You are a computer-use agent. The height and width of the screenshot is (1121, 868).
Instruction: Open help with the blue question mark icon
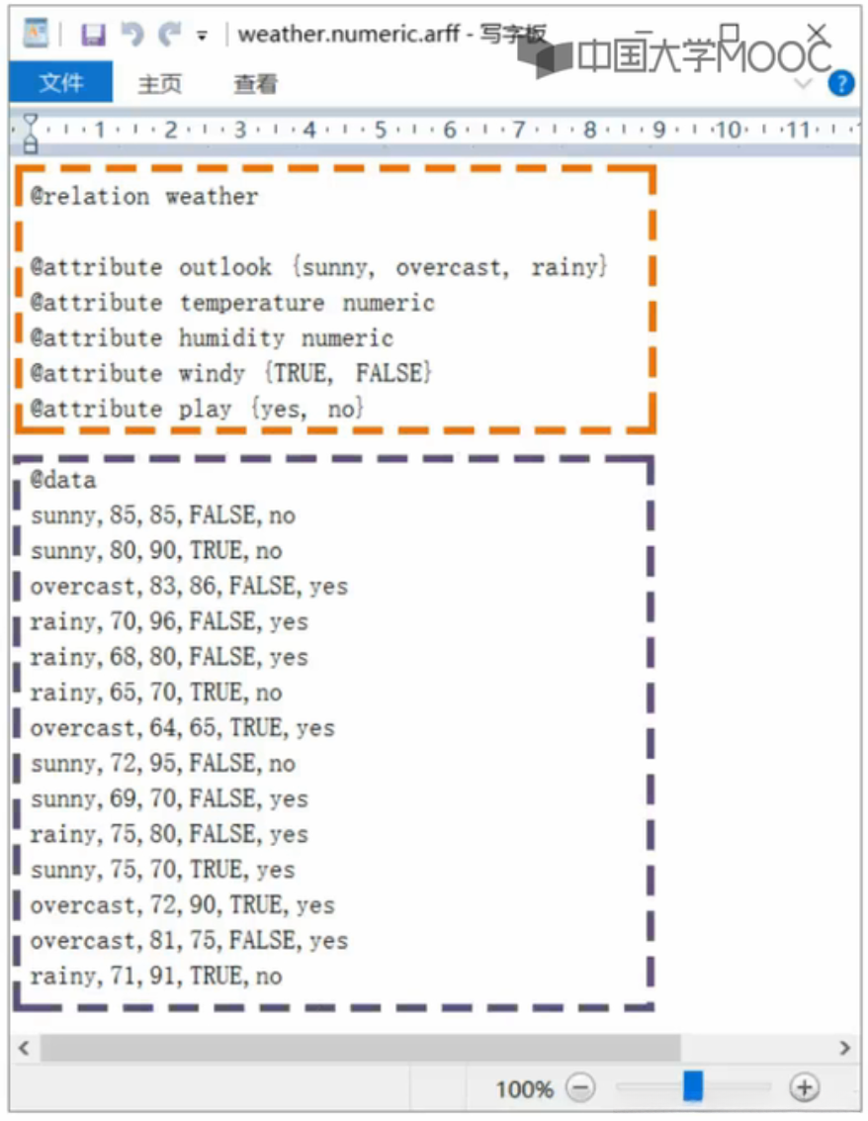click(x=841, y=84)
